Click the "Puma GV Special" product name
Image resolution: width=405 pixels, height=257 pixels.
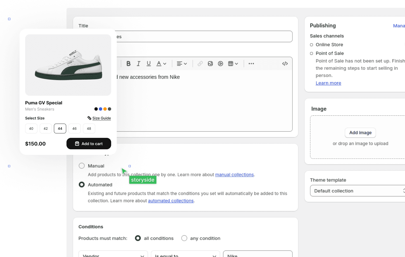click(44, 103)
